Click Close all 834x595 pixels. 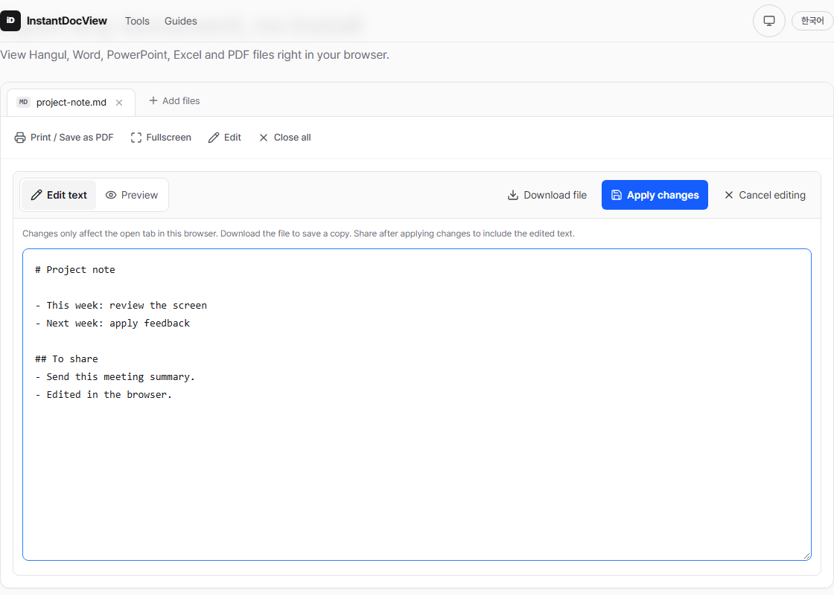pyautogui.click(x=284, y=138)
